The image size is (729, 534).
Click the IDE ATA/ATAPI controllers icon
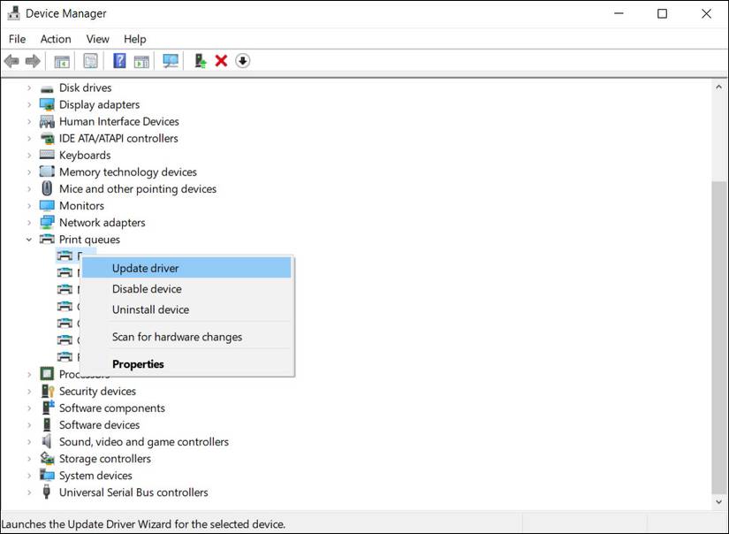click(x=47, y=138)
